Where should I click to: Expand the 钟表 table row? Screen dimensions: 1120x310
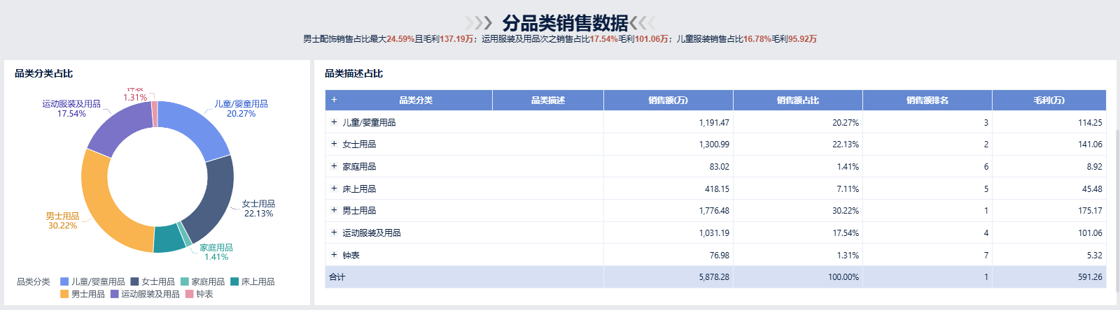click(334, 255)
